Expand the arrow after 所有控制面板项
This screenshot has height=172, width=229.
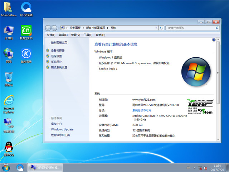point(108,28)
